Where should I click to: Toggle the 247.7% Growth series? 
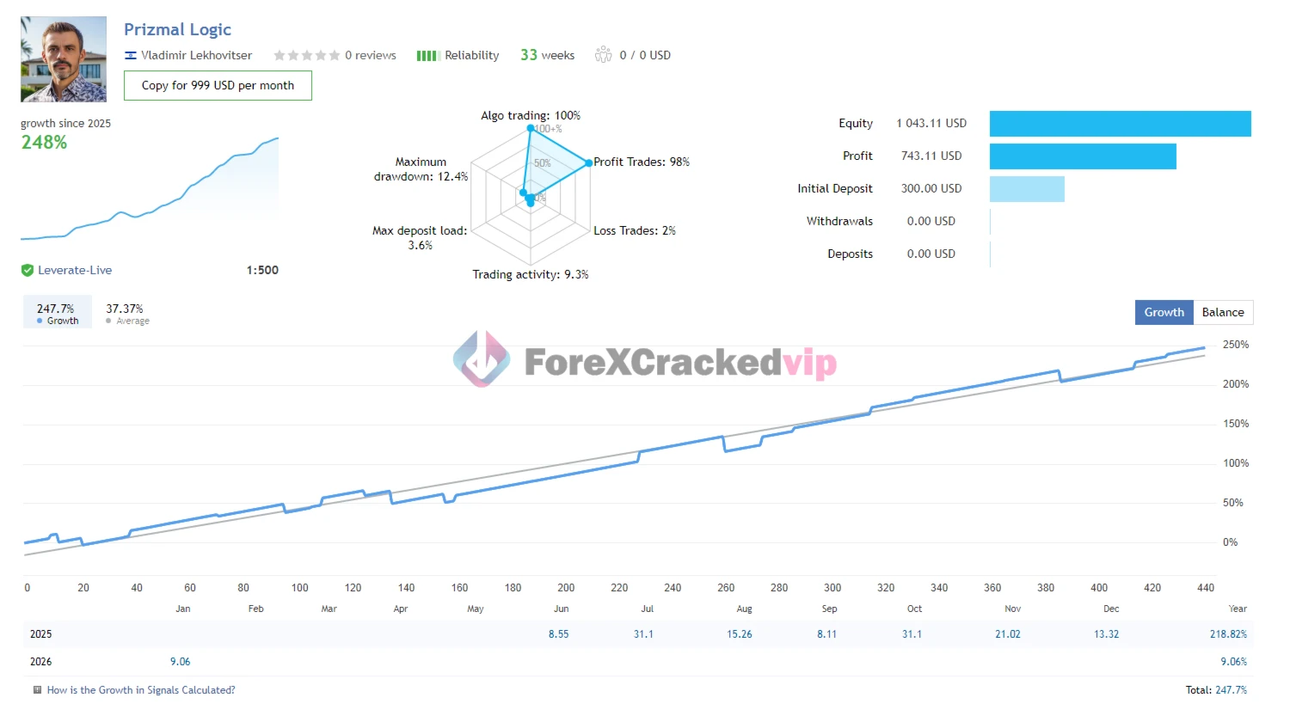(x=57, y=313)
